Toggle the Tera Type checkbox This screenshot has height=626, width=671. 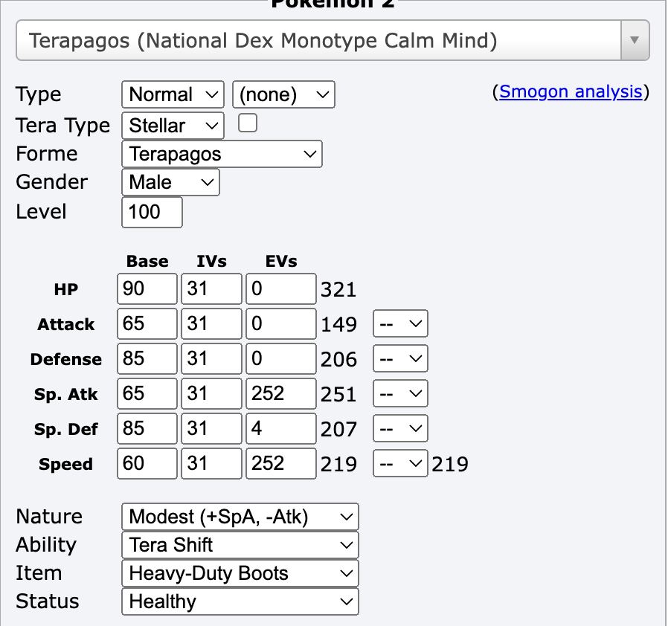[x=247, y=123]
